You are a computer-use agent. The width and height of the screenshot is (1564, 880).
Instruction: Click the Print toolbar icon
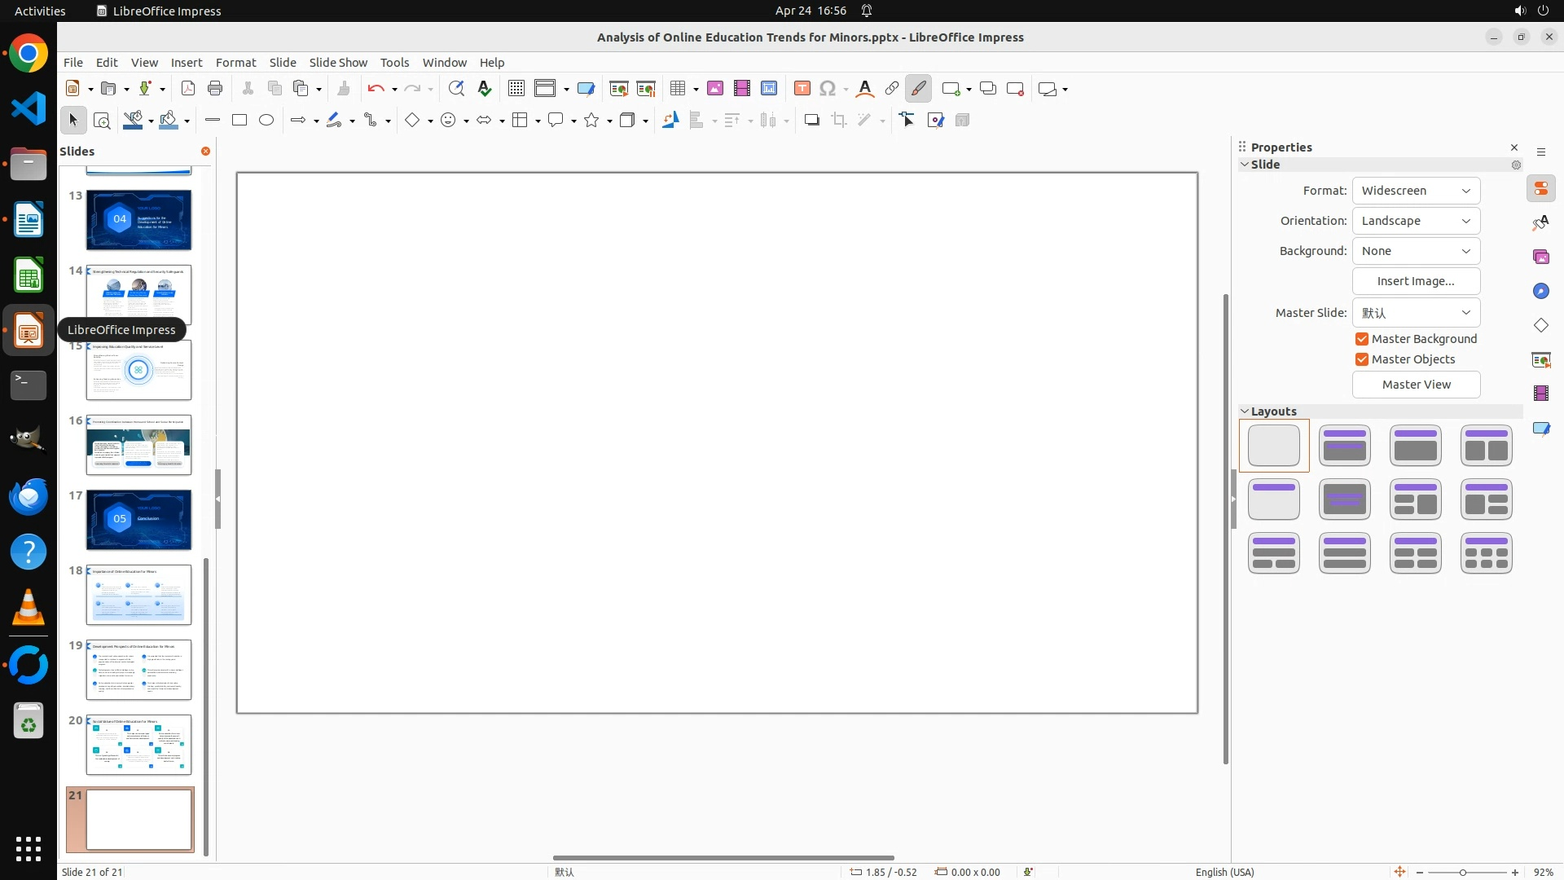tap(215, 89)
